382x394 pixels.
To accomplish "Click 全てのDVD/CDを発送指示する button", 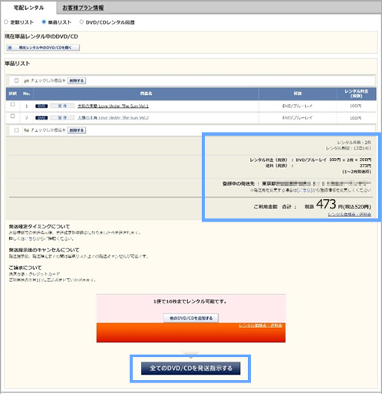I will pyautogui.click(x=191, y=368).
